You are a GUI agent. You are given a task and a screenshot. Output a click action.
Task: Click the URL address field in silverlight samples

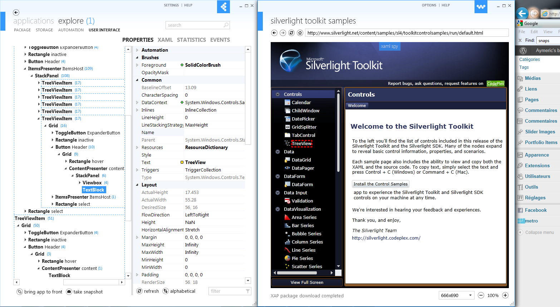(407, 33)
